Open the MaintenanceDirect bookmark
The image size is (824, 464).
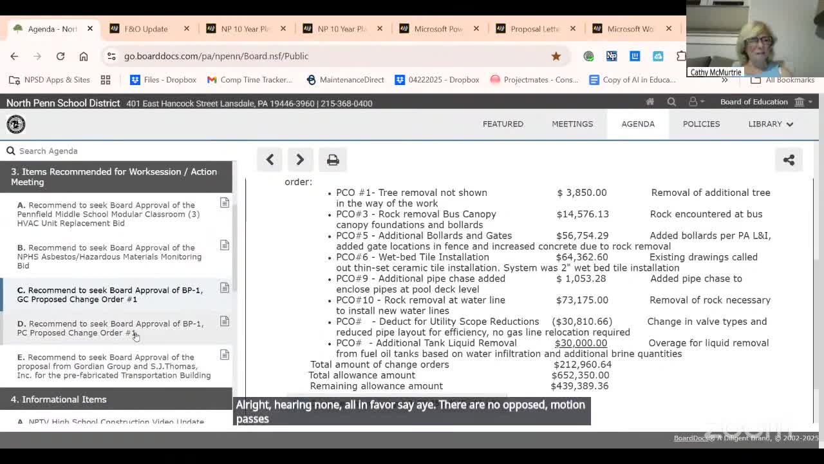pyautogui.click(x=345, y=80)
